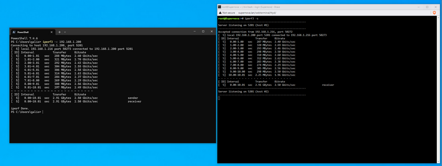Open a new tab in PowerShell window

tap(60, 32)
